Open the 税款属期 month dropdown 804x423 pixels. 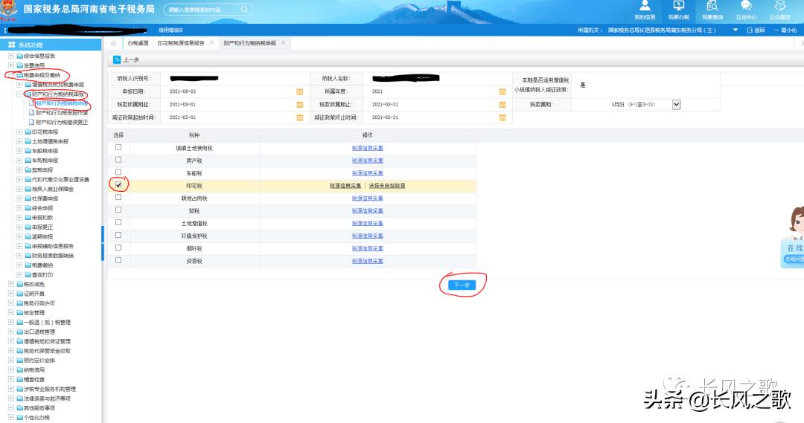(x=676, y=105)
